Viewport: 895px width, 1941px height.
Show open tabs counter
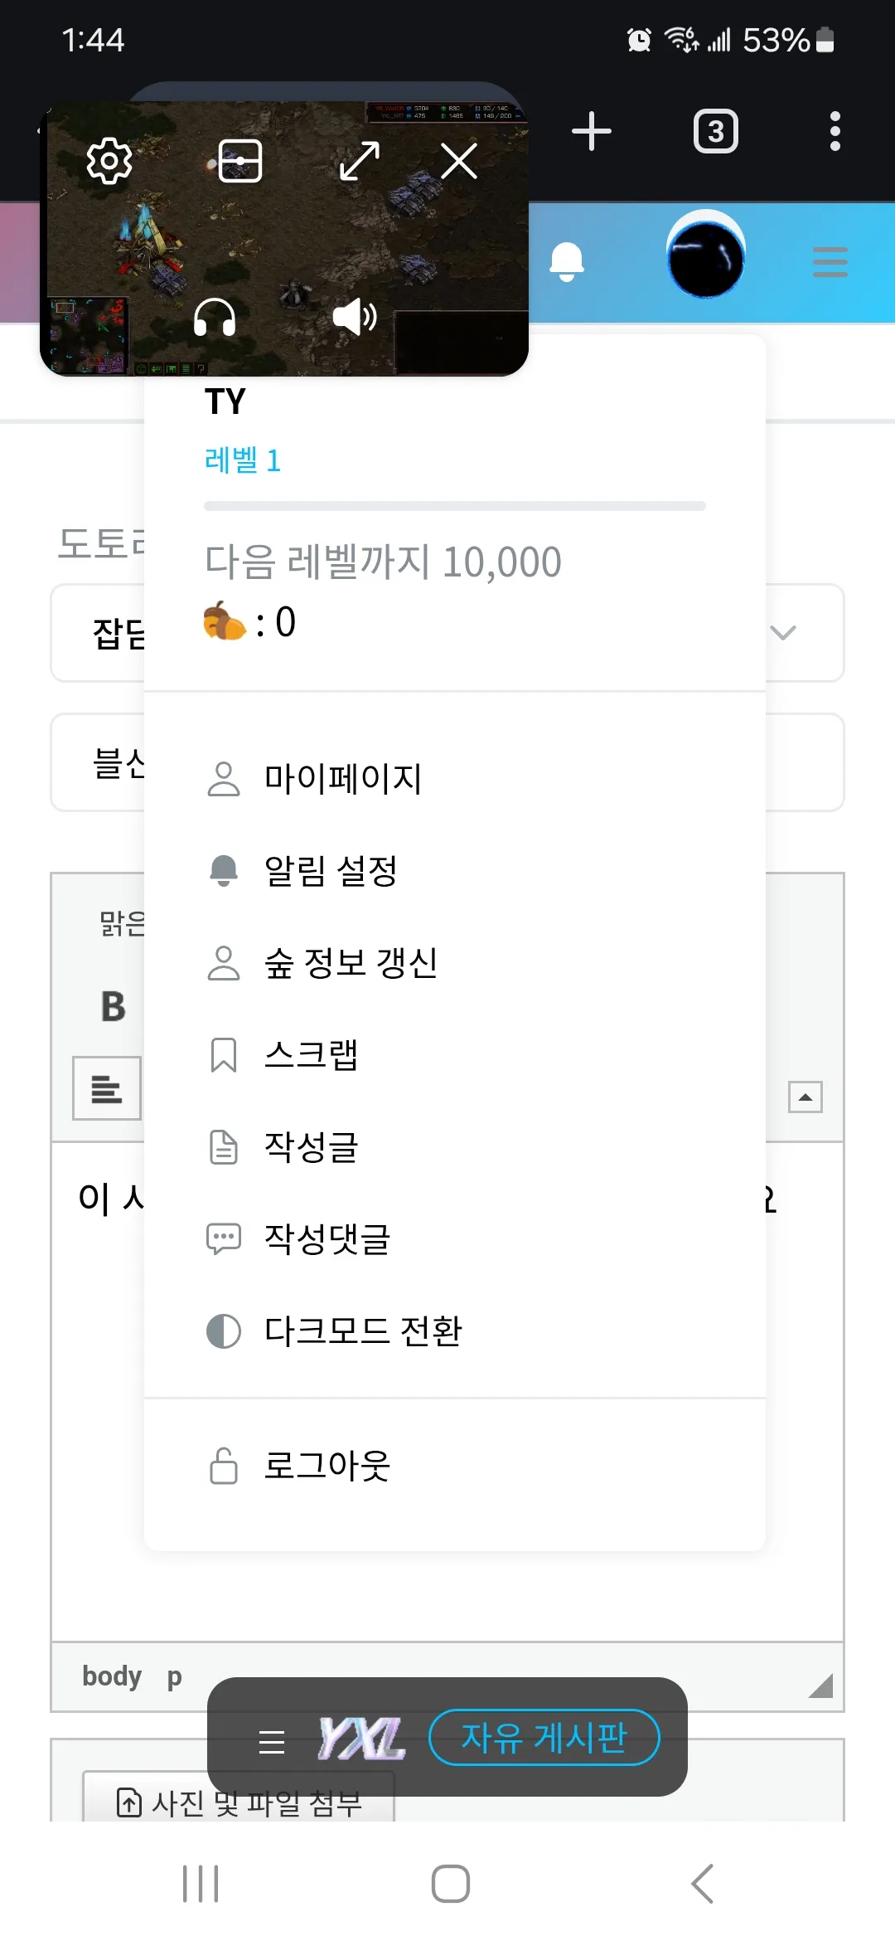coord(716,131)
